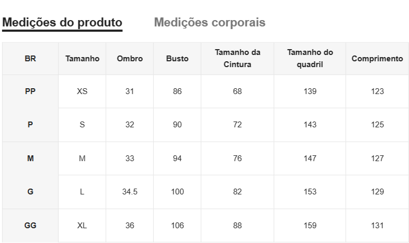Viewport: 409px width, 243px height.
Task: Click the waist value 68
Action: [237, 91]
